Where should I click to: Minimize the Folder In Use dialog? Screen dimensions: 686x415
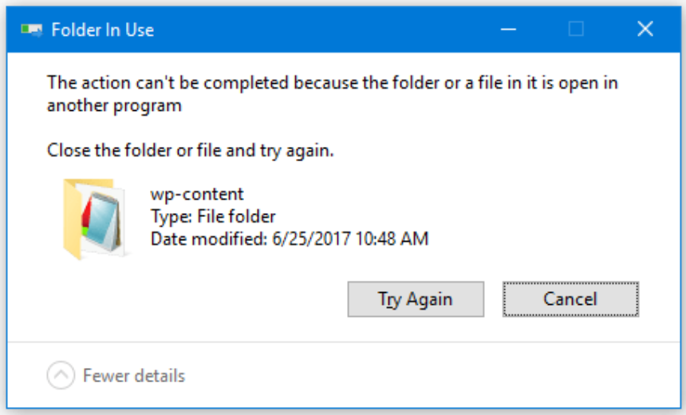[508, 30]
